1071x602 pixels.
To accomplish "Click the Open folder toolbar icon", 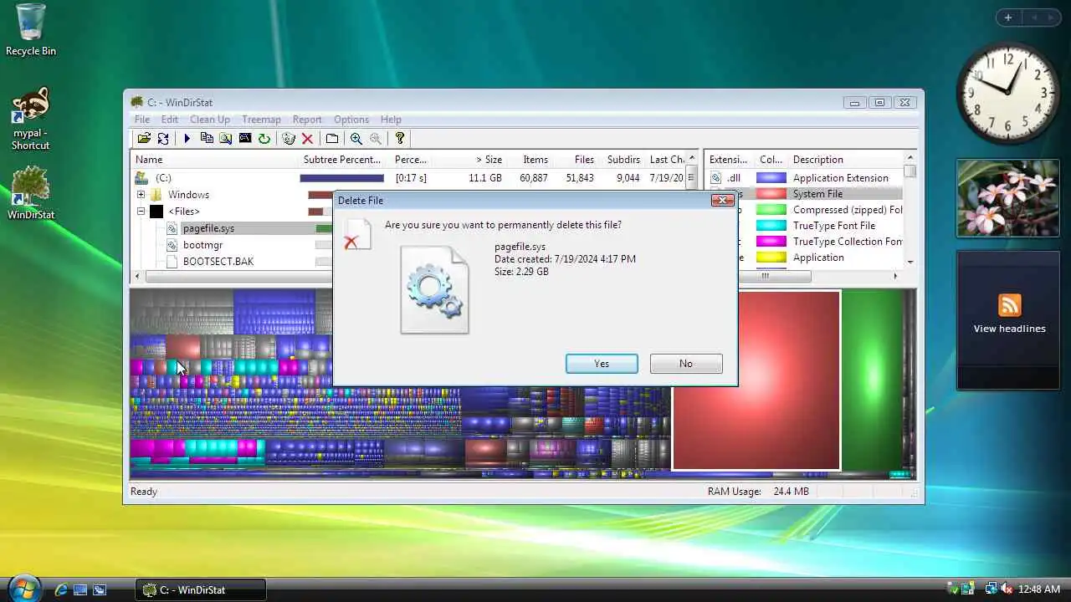I will pyautogui.click(x=144, y=139).
